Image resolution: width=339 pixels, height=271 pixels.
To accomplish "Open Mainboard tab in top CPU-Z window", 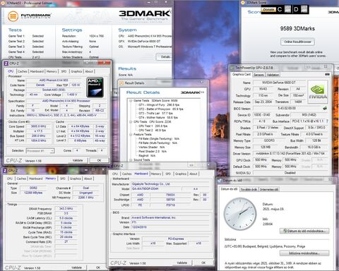I will tap(37, 71).
